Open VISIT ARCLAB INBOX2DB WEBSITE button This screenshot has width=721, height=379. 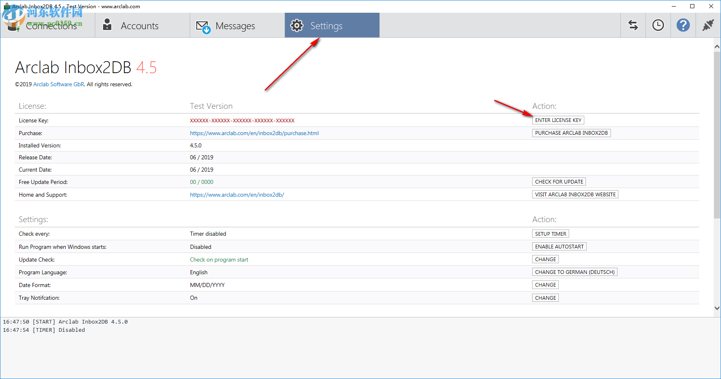[x=575, y=195]
